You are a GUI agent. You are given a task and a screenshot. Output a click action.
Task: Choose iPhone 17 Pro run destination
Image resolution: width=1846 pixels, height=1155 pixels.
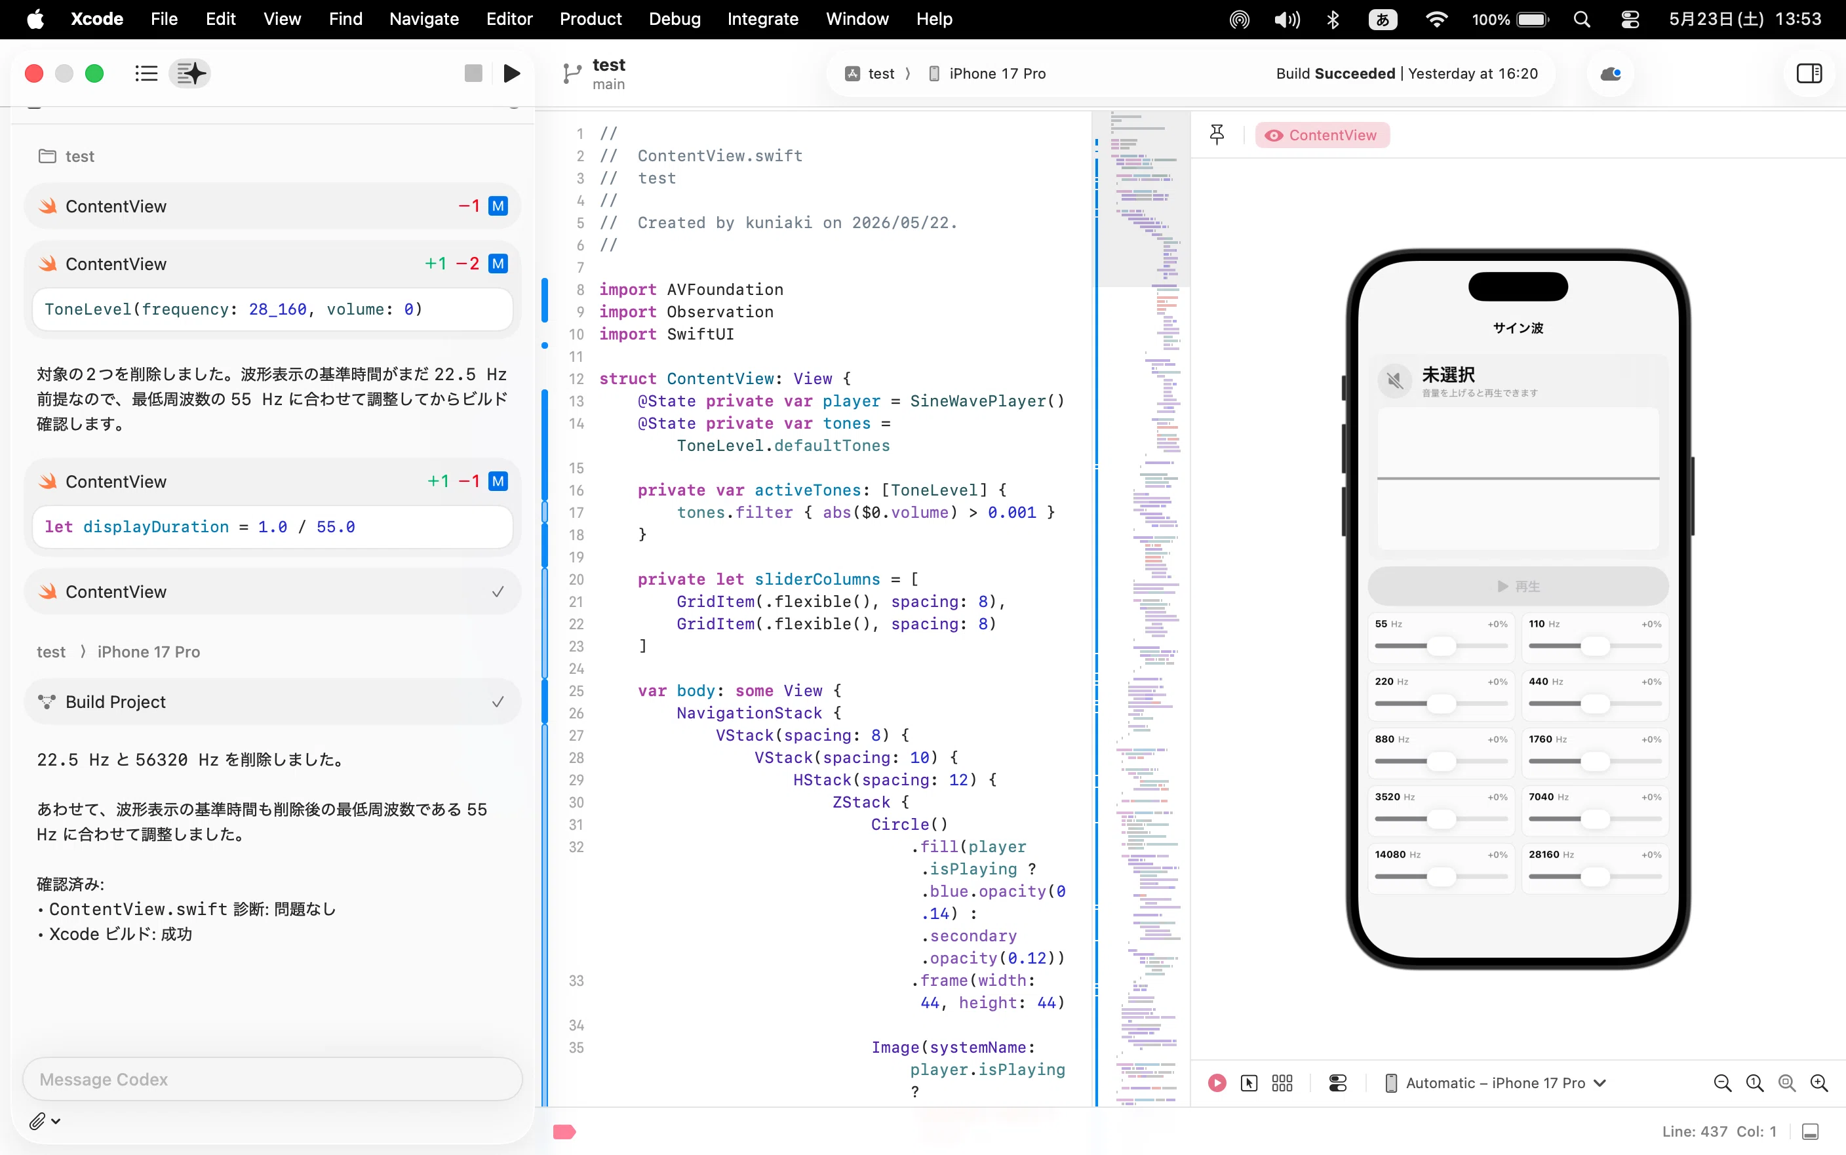[x=987, y=73]
